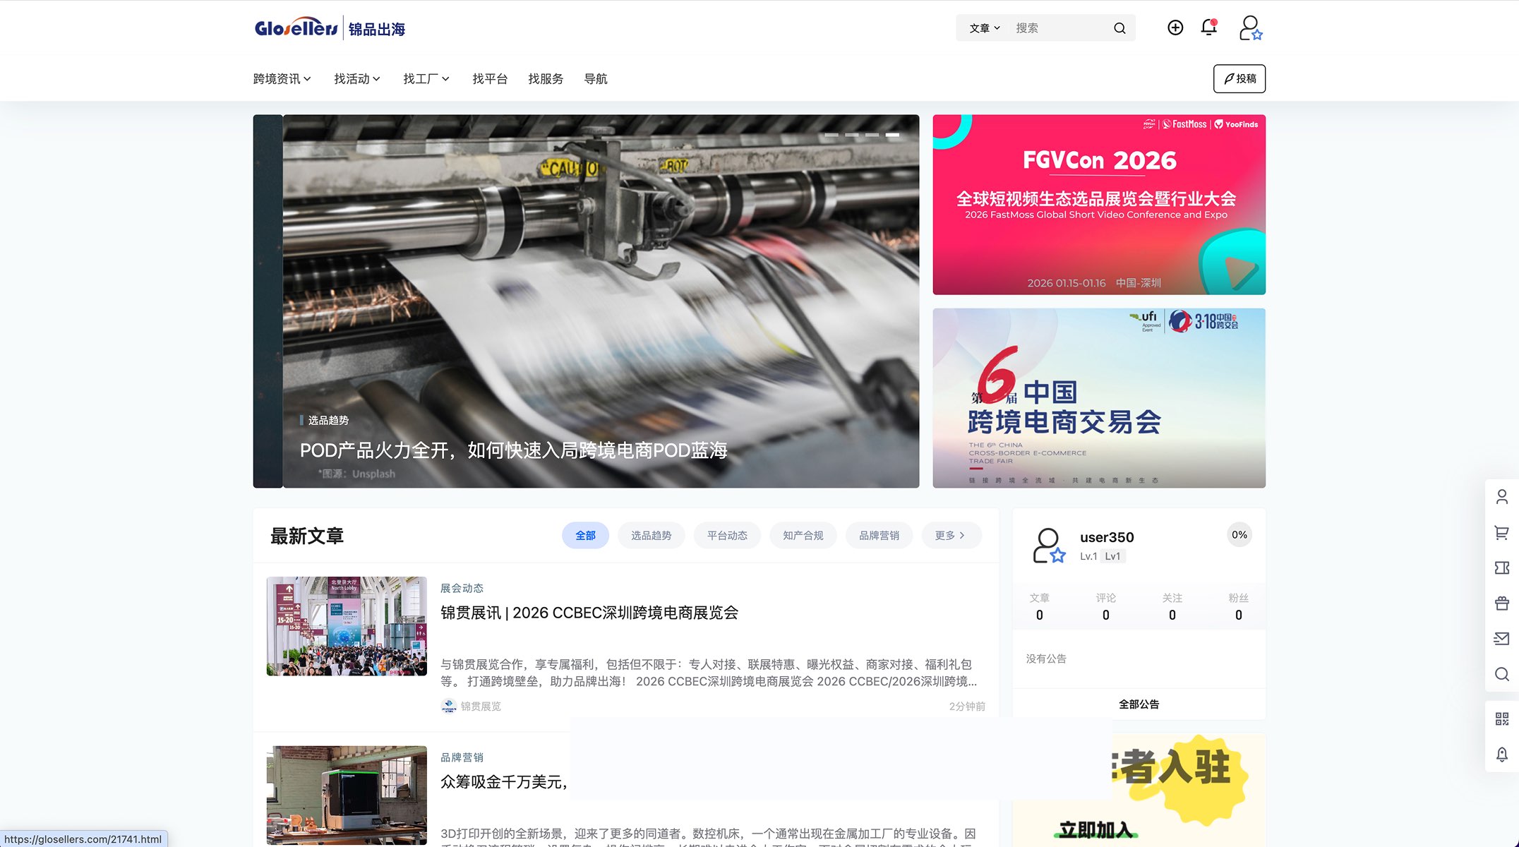Select the 知产合规 tab
Image resolution: width=1519 pixels, height=847 pixels.
click(803, 535)
